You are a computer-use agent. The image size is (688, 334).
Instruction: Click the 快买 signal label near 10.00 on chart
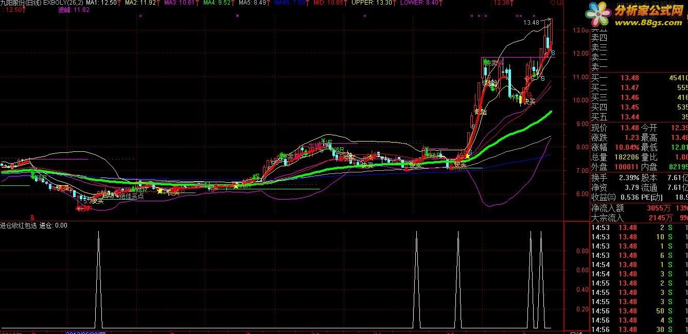coord(529,101)
